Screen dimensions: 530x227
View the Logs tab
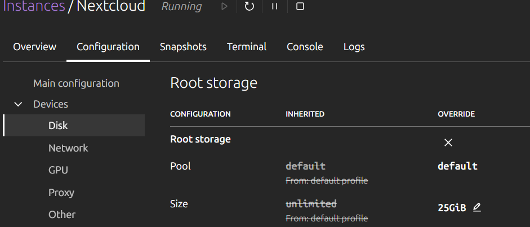(354, 47)
